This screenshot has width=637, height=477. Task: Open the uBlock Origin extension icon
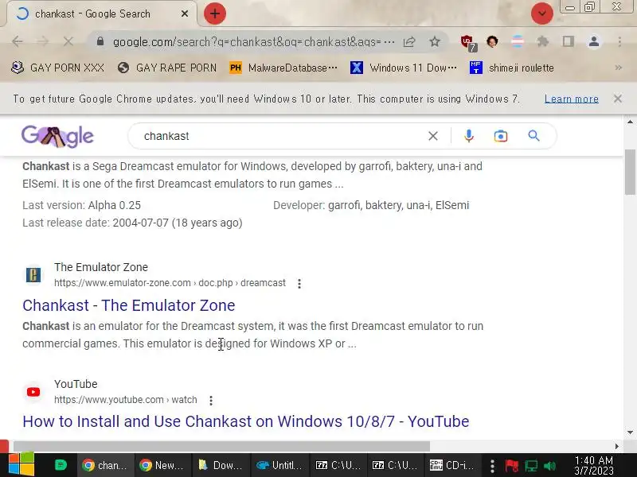pyautogui.click(x=467, y=42)
